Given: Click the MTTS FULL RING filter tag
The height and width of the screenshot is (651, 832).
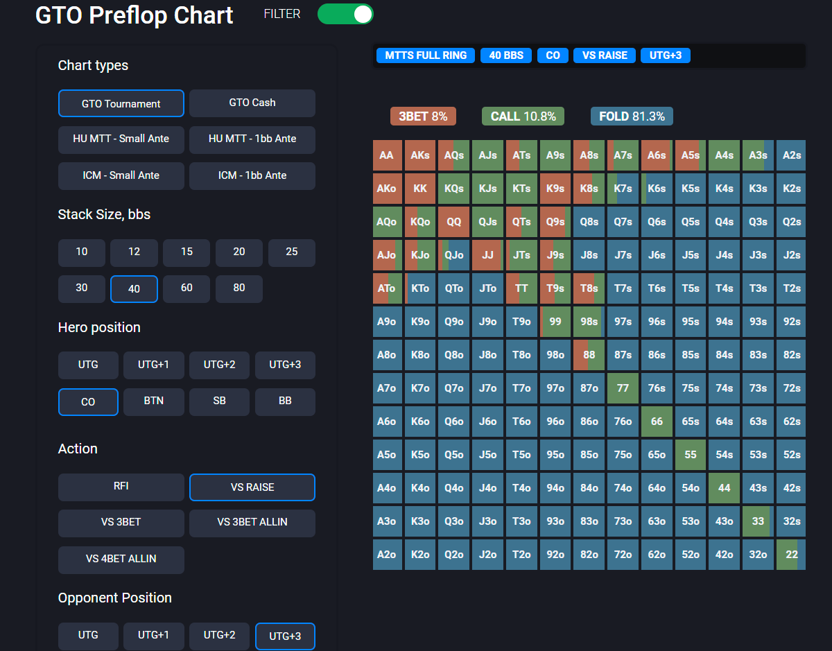Looking at the screenshot, I should point(426,55).
